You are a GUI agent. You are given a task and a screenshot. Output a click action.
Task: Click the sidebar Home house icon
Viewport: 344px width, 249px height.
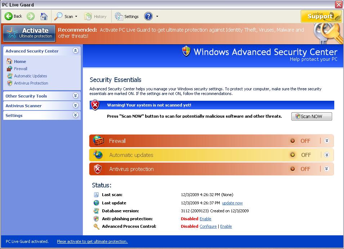pos(9,61)
